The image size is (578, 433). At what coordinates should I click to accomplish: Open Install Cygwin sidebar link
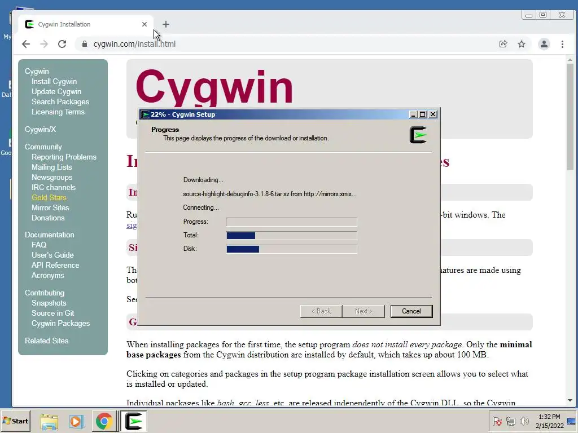54,82
